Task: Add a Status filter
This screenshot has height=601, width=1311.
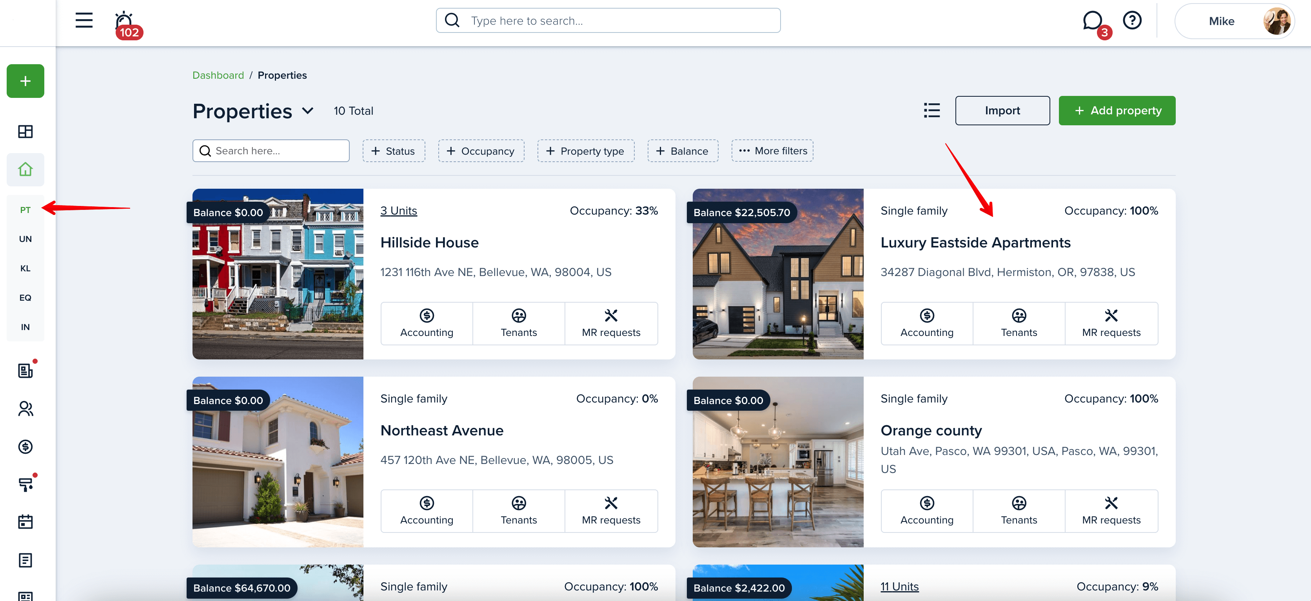Action: click(x=393, y=151)
